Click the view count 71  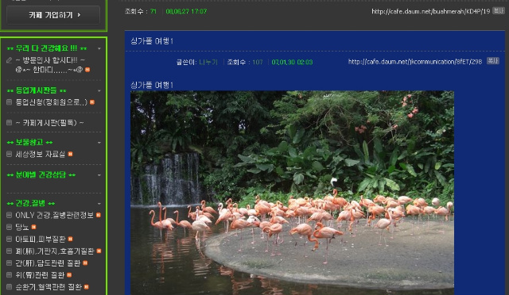pyautogui.click(x=153, y=11)
